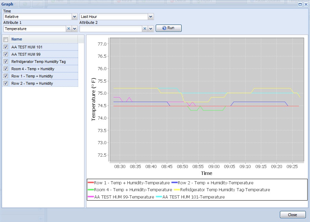Click the Refridgerator yellow legend swatch
Image resolution: width=310 pixels, height=222 pixels.
pos(177,189)
